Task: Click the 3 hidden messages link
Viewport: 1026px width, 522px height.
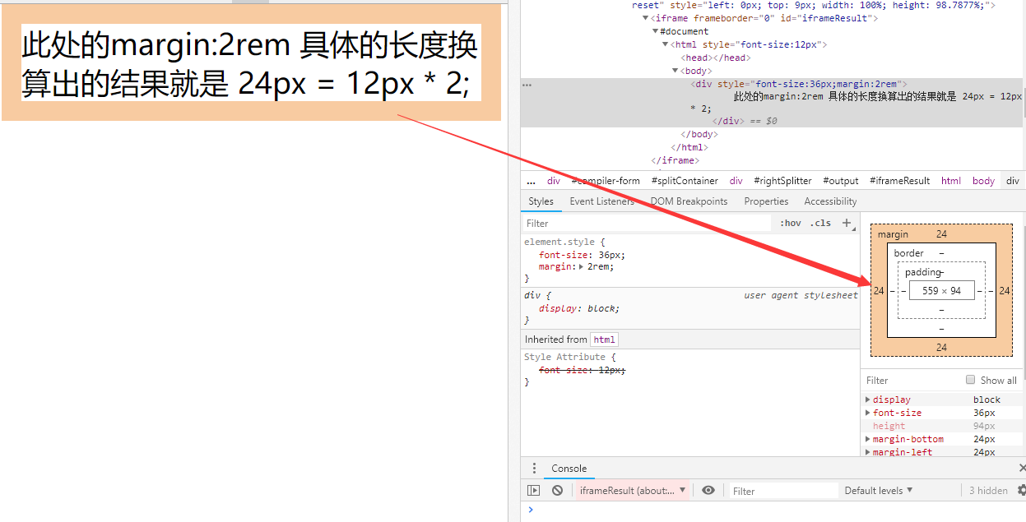Action: pos(988,489)
